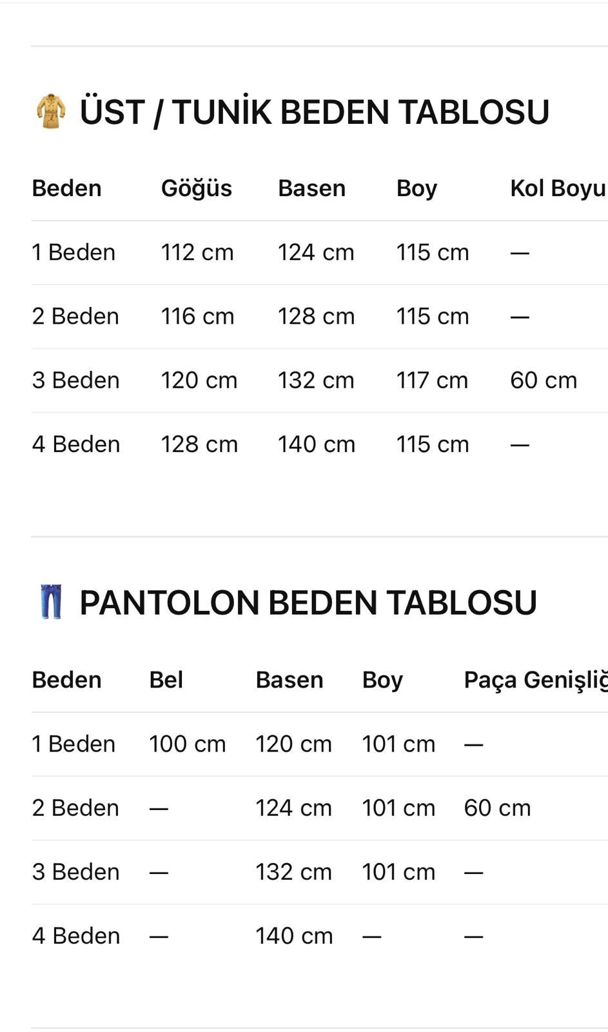Select the 100 cm Bel value
This screenshot has width=608, height=1032.
pyautogui.click(x=187, y=744)
